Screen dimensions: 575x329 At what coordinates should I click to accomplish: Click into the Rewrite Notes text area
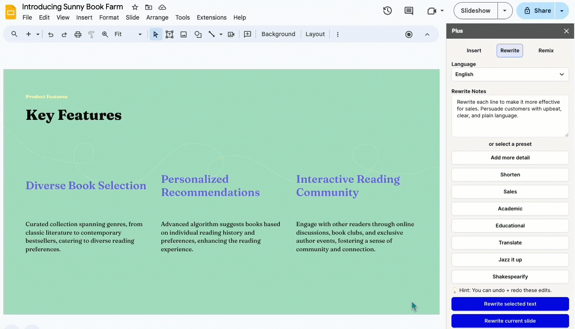point(510,116)
